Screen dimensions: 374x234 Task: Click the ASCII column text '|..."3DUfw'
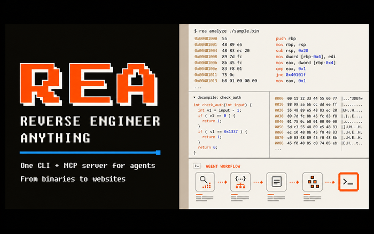coord(352,98)
